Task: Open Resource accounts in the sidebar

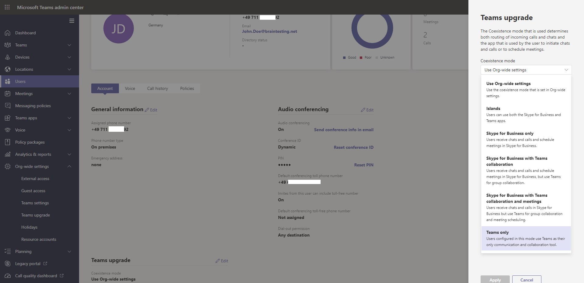Action: tap(39, 239)
